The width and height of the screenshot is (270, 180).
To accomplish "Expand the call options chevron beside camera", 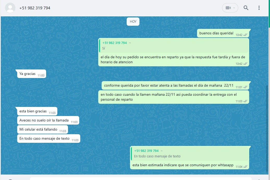I will pos(234,8).
